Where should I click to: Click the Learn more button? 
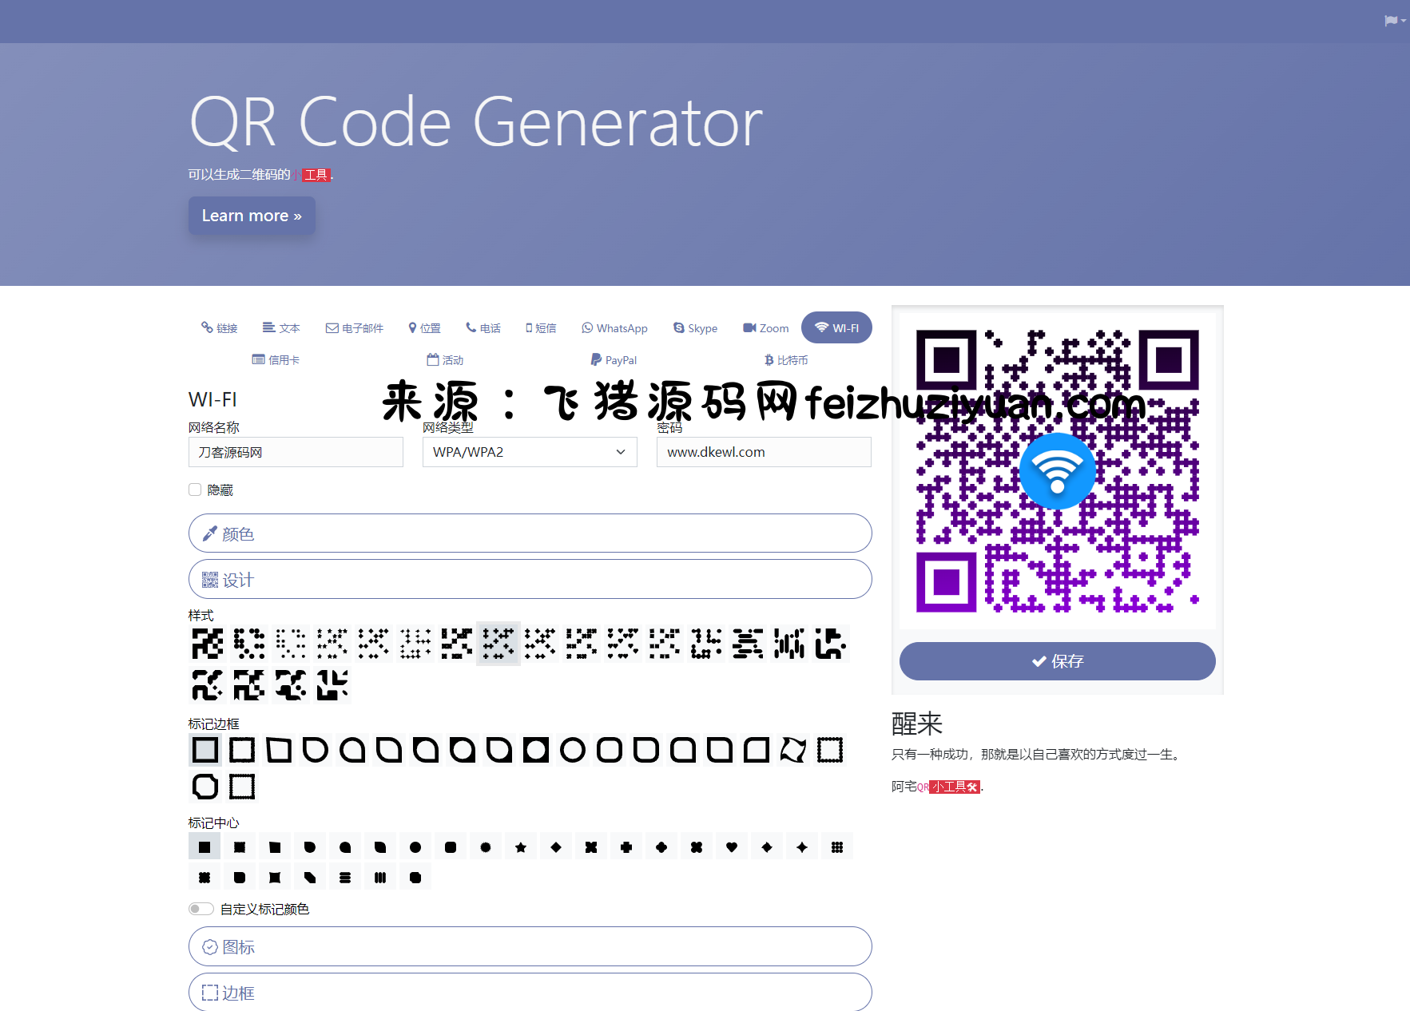[x=252, y=216]
